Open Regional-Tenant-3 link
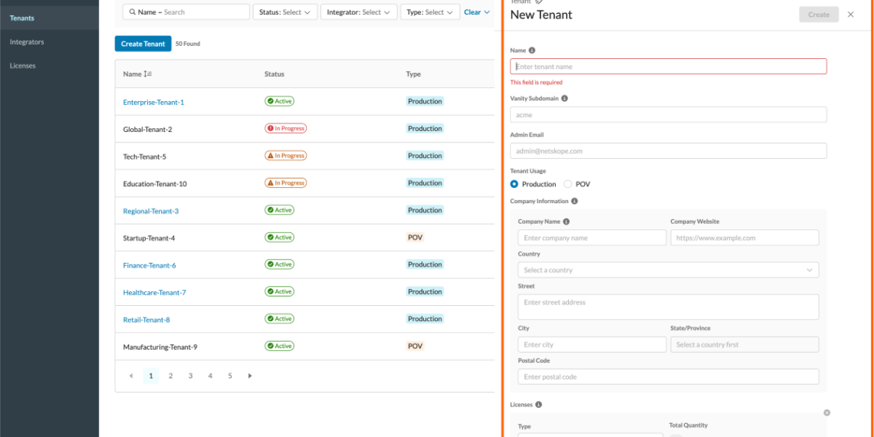 point(150,212)
